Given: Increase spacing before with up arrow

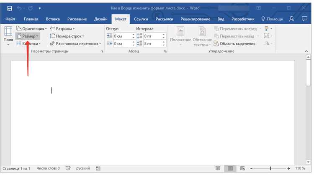Looking at the screenshot, I should coord(164,35).
